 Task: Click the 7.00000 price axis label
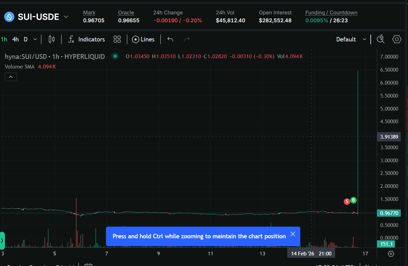pyautogui.click(x=389, y=56)
